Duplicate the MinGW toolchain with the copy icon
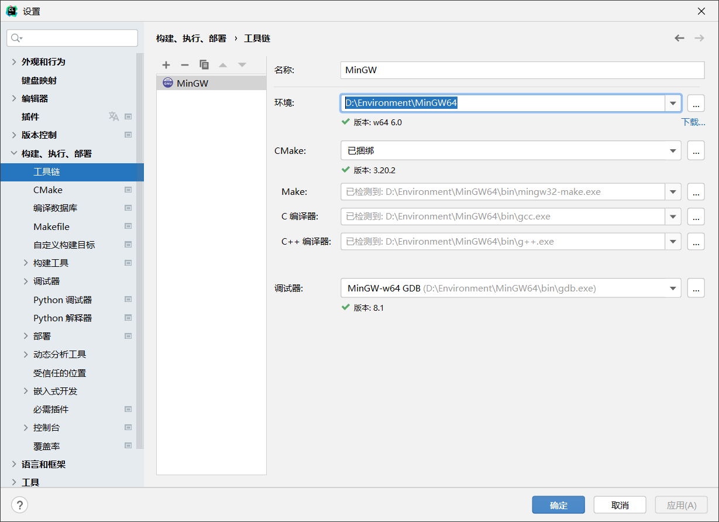Viewport: 719px width, 522px height. pos(204,64)
